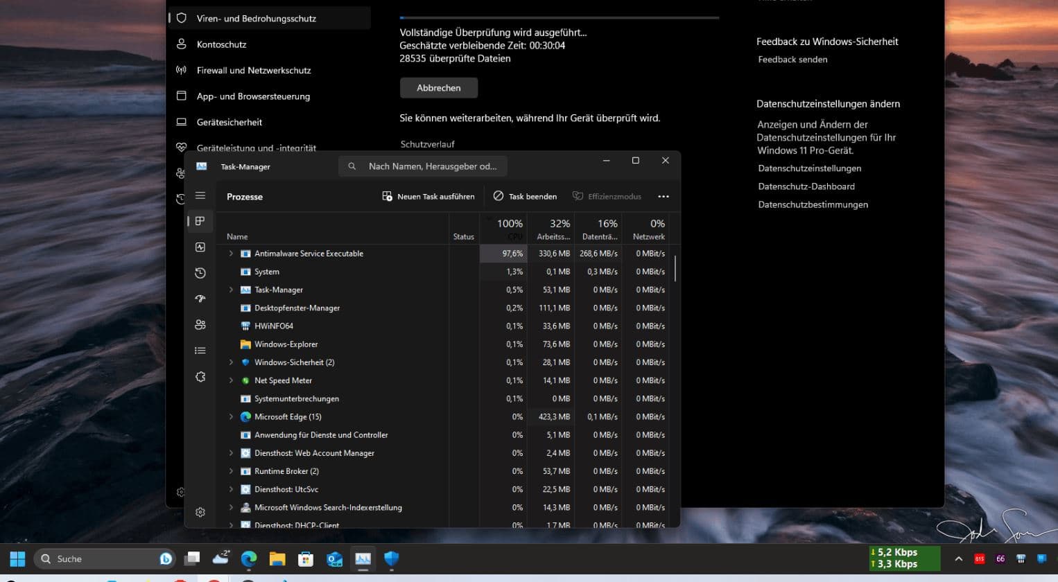Click the scan progress bar in Windows Security
Viewport: 1058px width, 582px height.
click(x=560, y=17)
